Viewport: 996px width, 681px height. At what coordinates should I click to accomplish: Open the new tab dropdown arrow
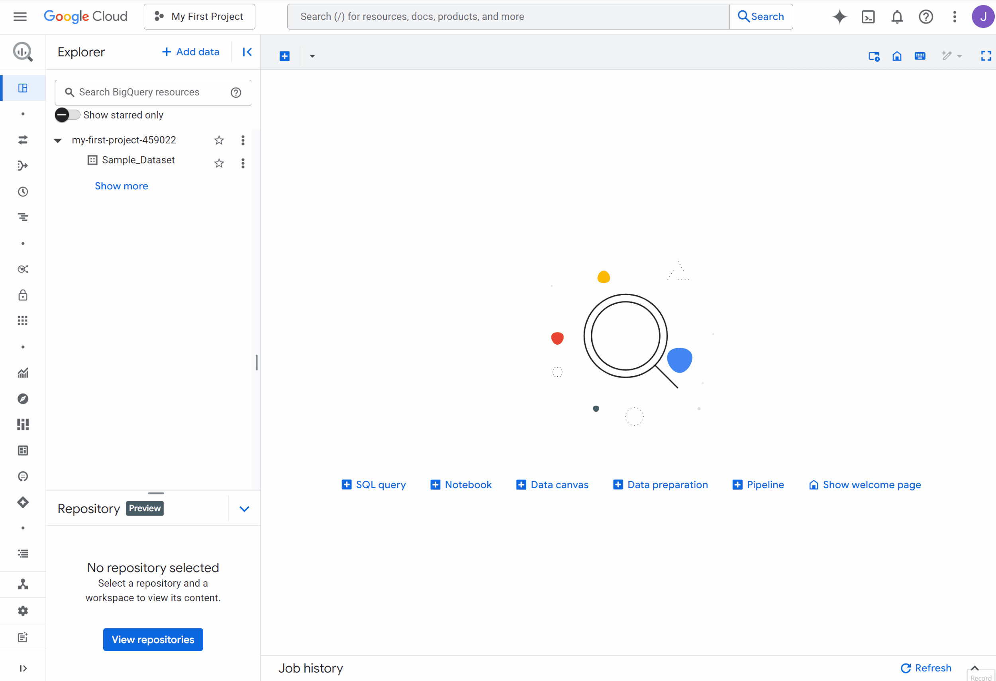[312, 56]
